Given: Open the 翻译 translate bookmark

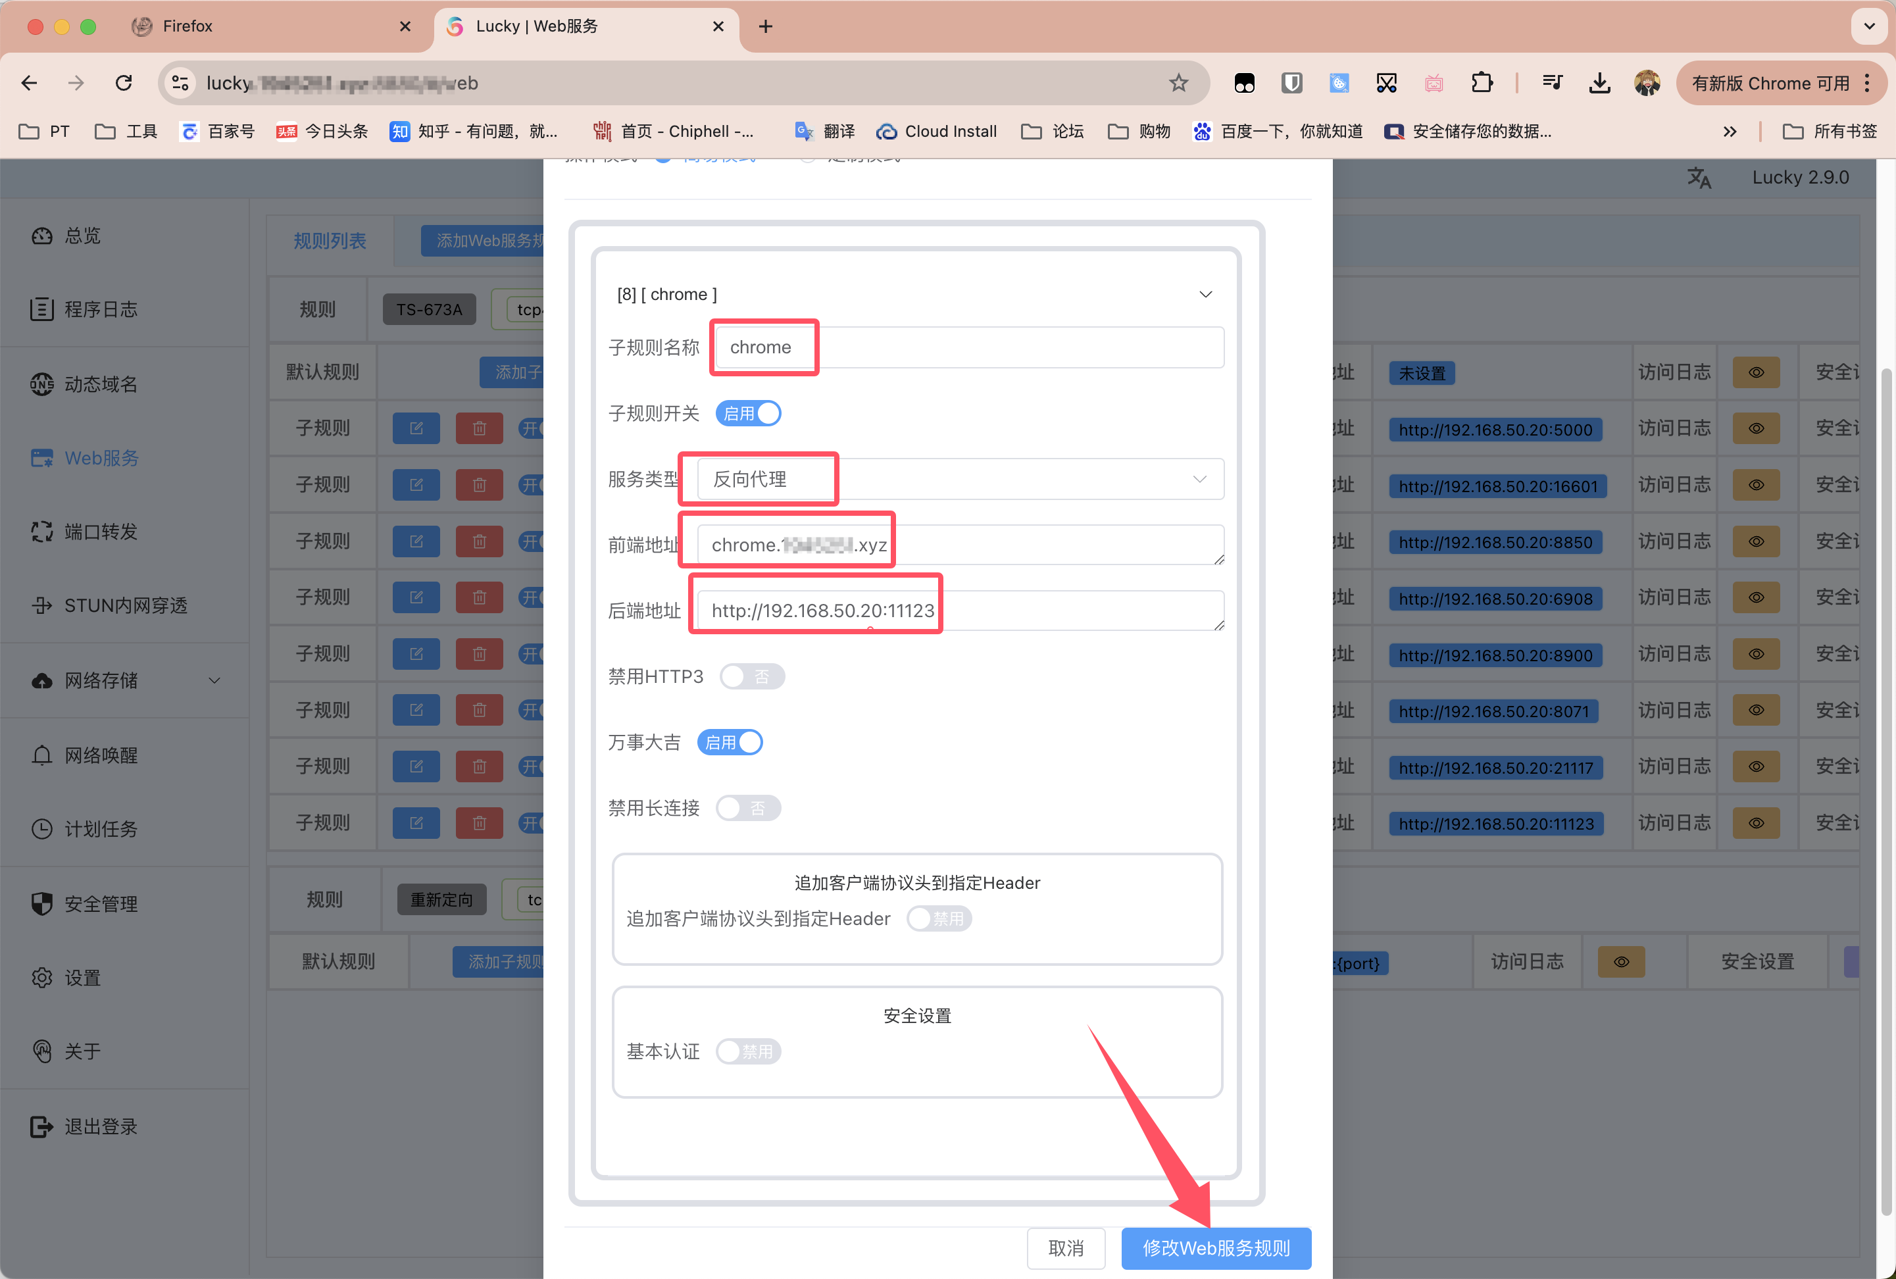Looking at the screenshot, I should [x=824, y=132].
